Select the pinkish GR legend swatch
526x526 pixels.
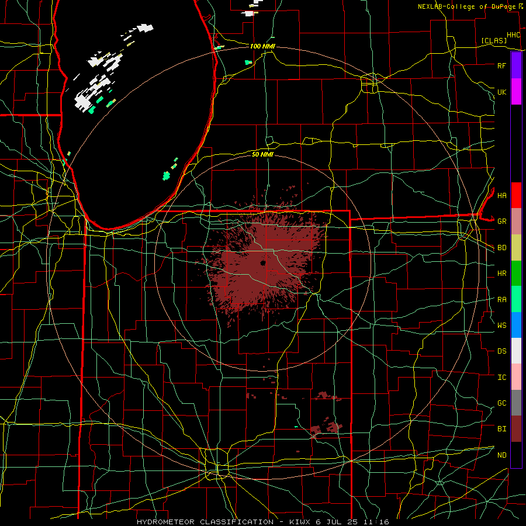click(x=516, y=222)
